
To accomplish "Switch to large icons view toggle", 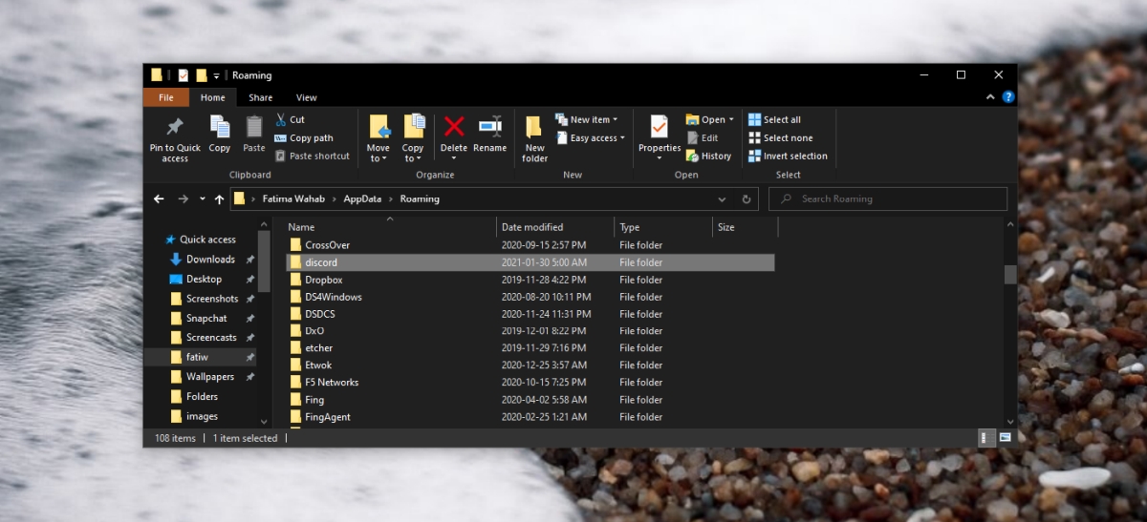I will click(1006, 437).
